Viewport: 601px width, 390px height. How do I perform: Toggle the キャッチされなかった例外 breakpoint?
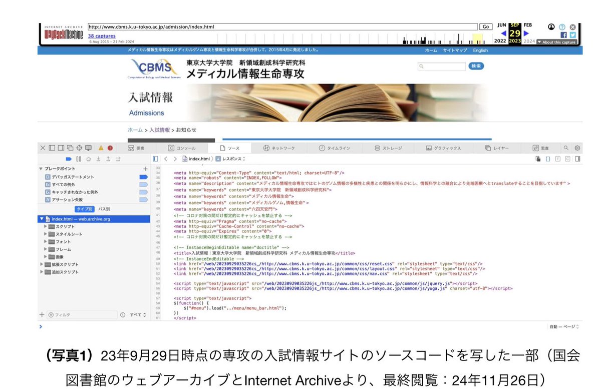[x=143, y=192]
